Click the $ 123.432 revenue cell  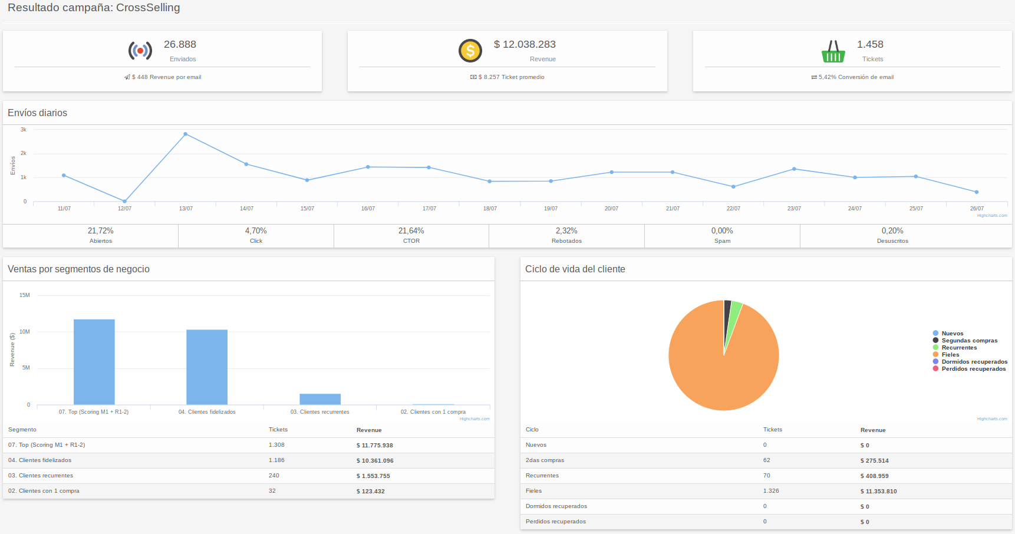tap(370, 492)
